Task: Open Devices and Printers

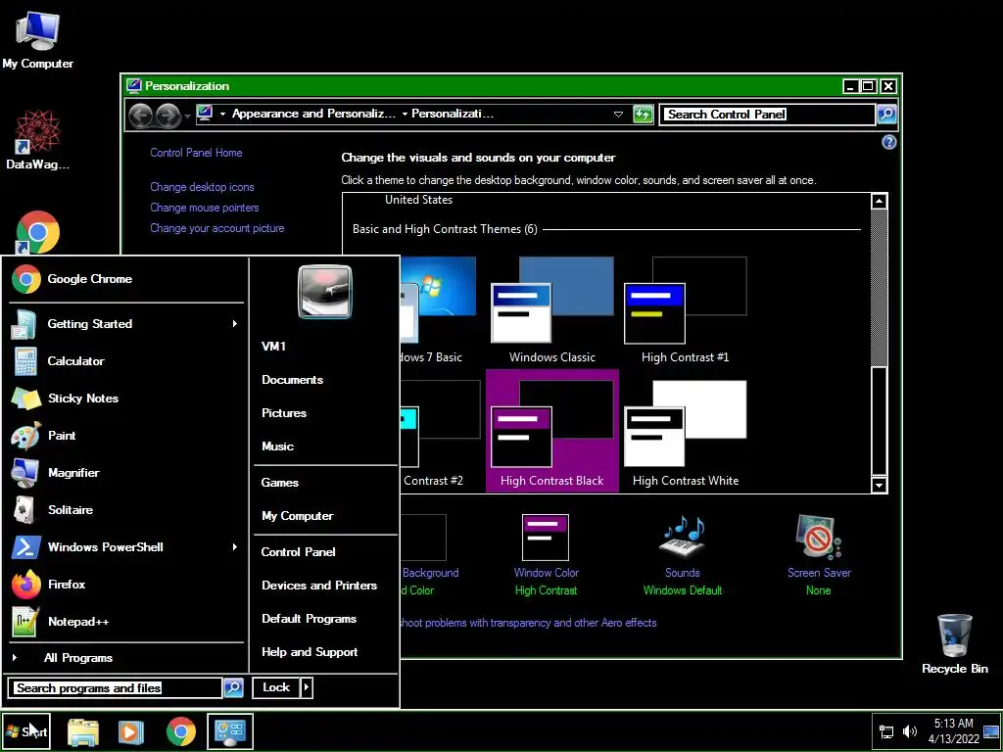Action: point(319,586)
